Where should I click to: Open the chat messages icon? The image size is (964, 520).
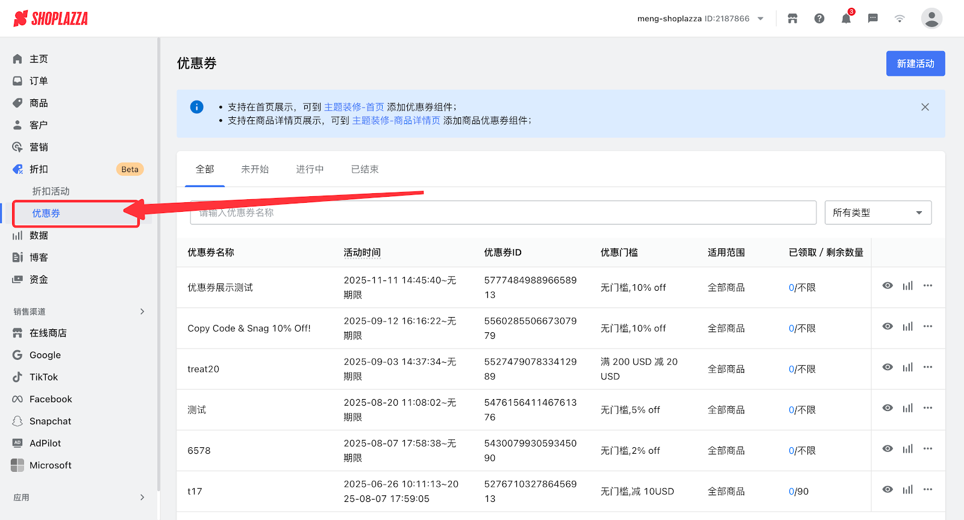point(872,19)
